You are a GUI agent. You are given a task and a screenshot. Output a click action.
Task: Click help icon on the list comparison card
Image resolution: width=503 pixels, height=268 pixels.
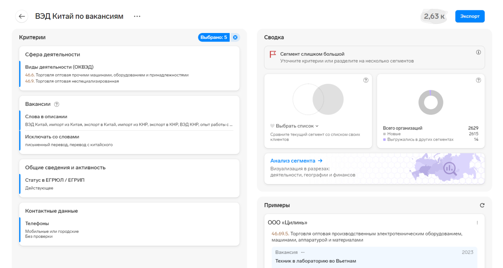366,80
